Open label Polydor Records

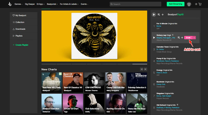[x=162, y=98]
